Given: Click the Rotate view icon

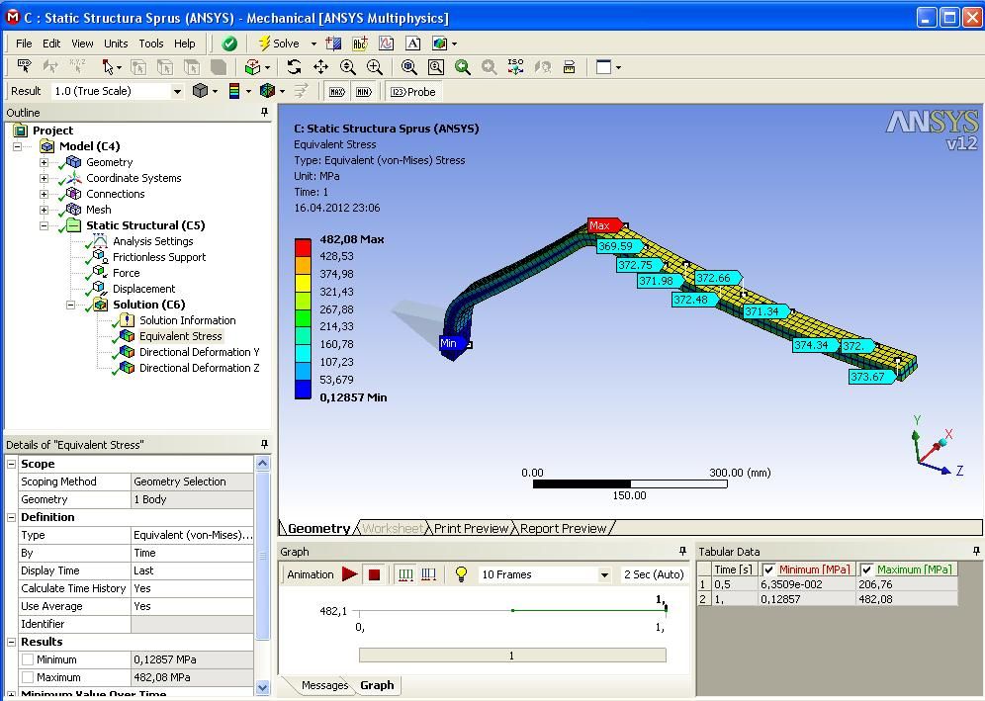Looking at the screenshot, I should [x=294, y=66].
